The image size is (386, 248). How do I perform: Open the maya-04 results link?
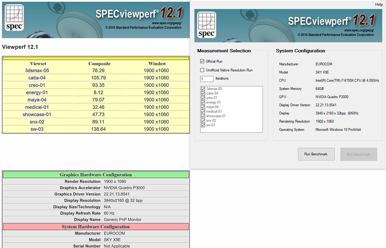click(37, 100)
